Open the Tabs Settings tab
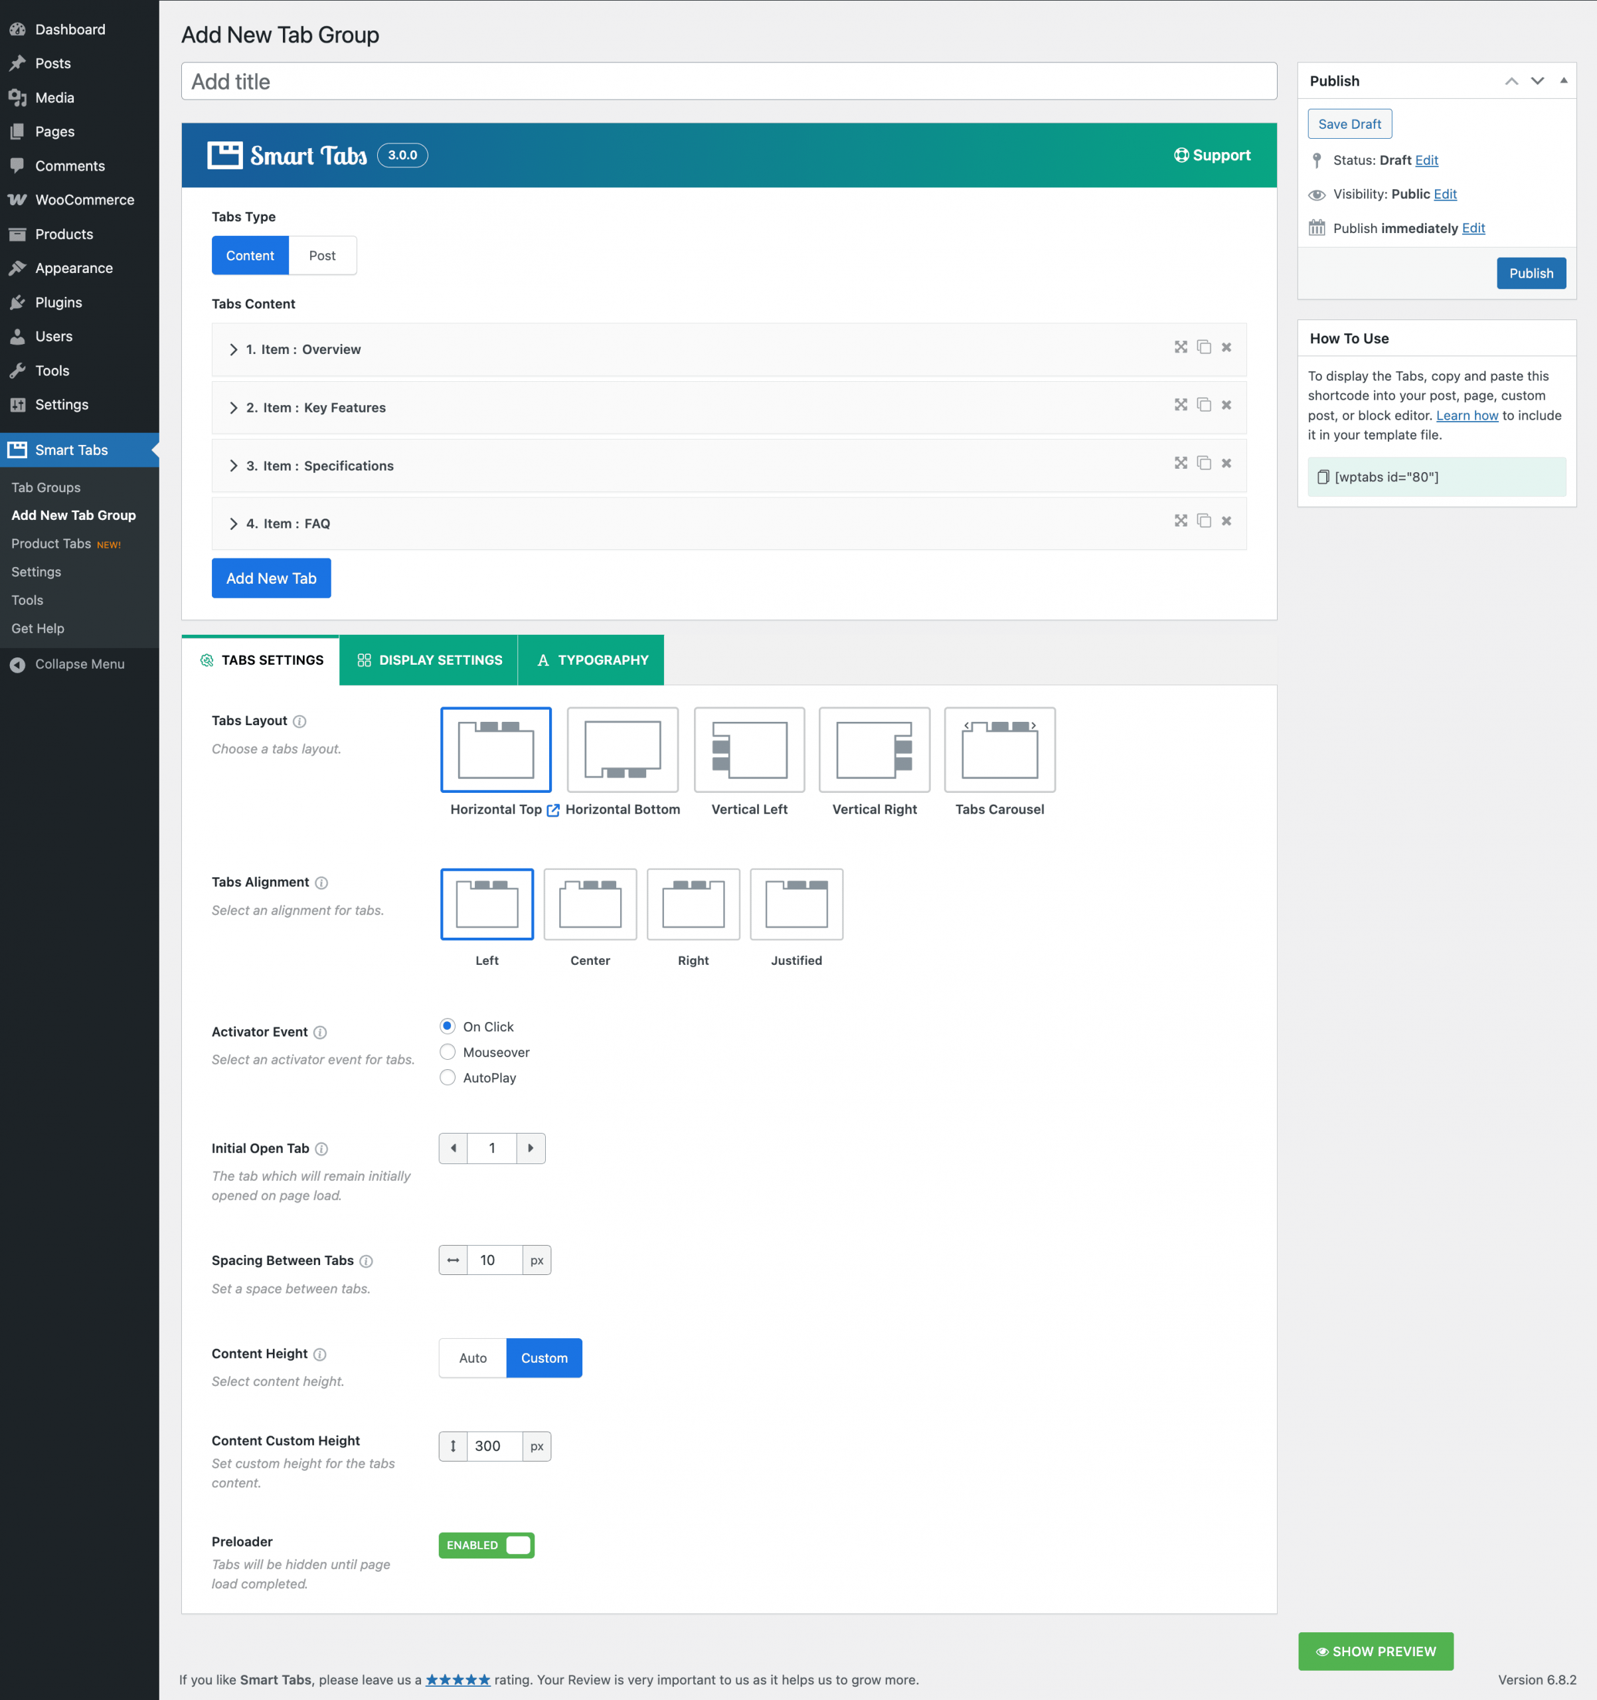 pyautogui.click(x=261, y=660)
